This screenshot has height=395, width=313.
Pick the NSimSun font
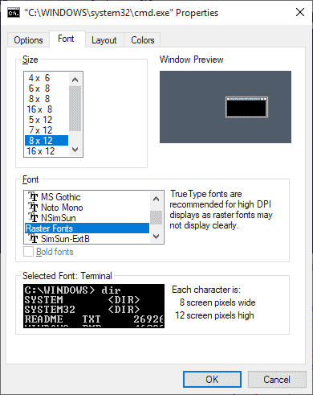[x=87, y=218]
